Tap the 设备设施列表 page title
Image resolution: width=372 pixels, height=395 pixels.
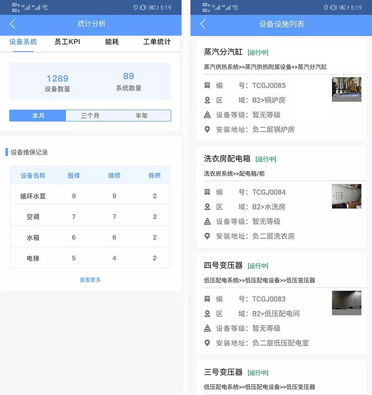281,24
